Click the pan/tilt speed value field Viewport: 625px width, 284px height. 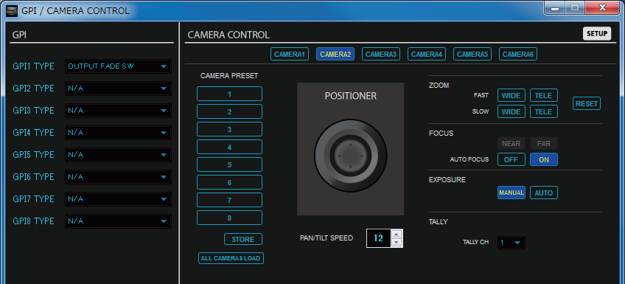point(379,238)
